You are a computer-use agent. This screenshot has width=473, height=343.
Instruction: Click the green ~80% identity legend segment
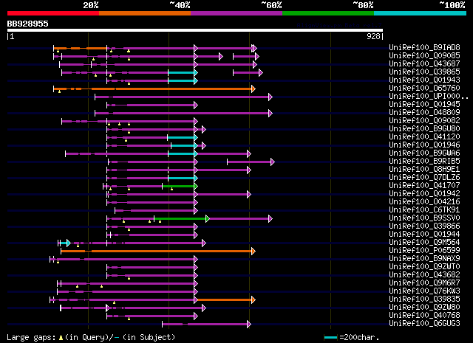(328, 13)
